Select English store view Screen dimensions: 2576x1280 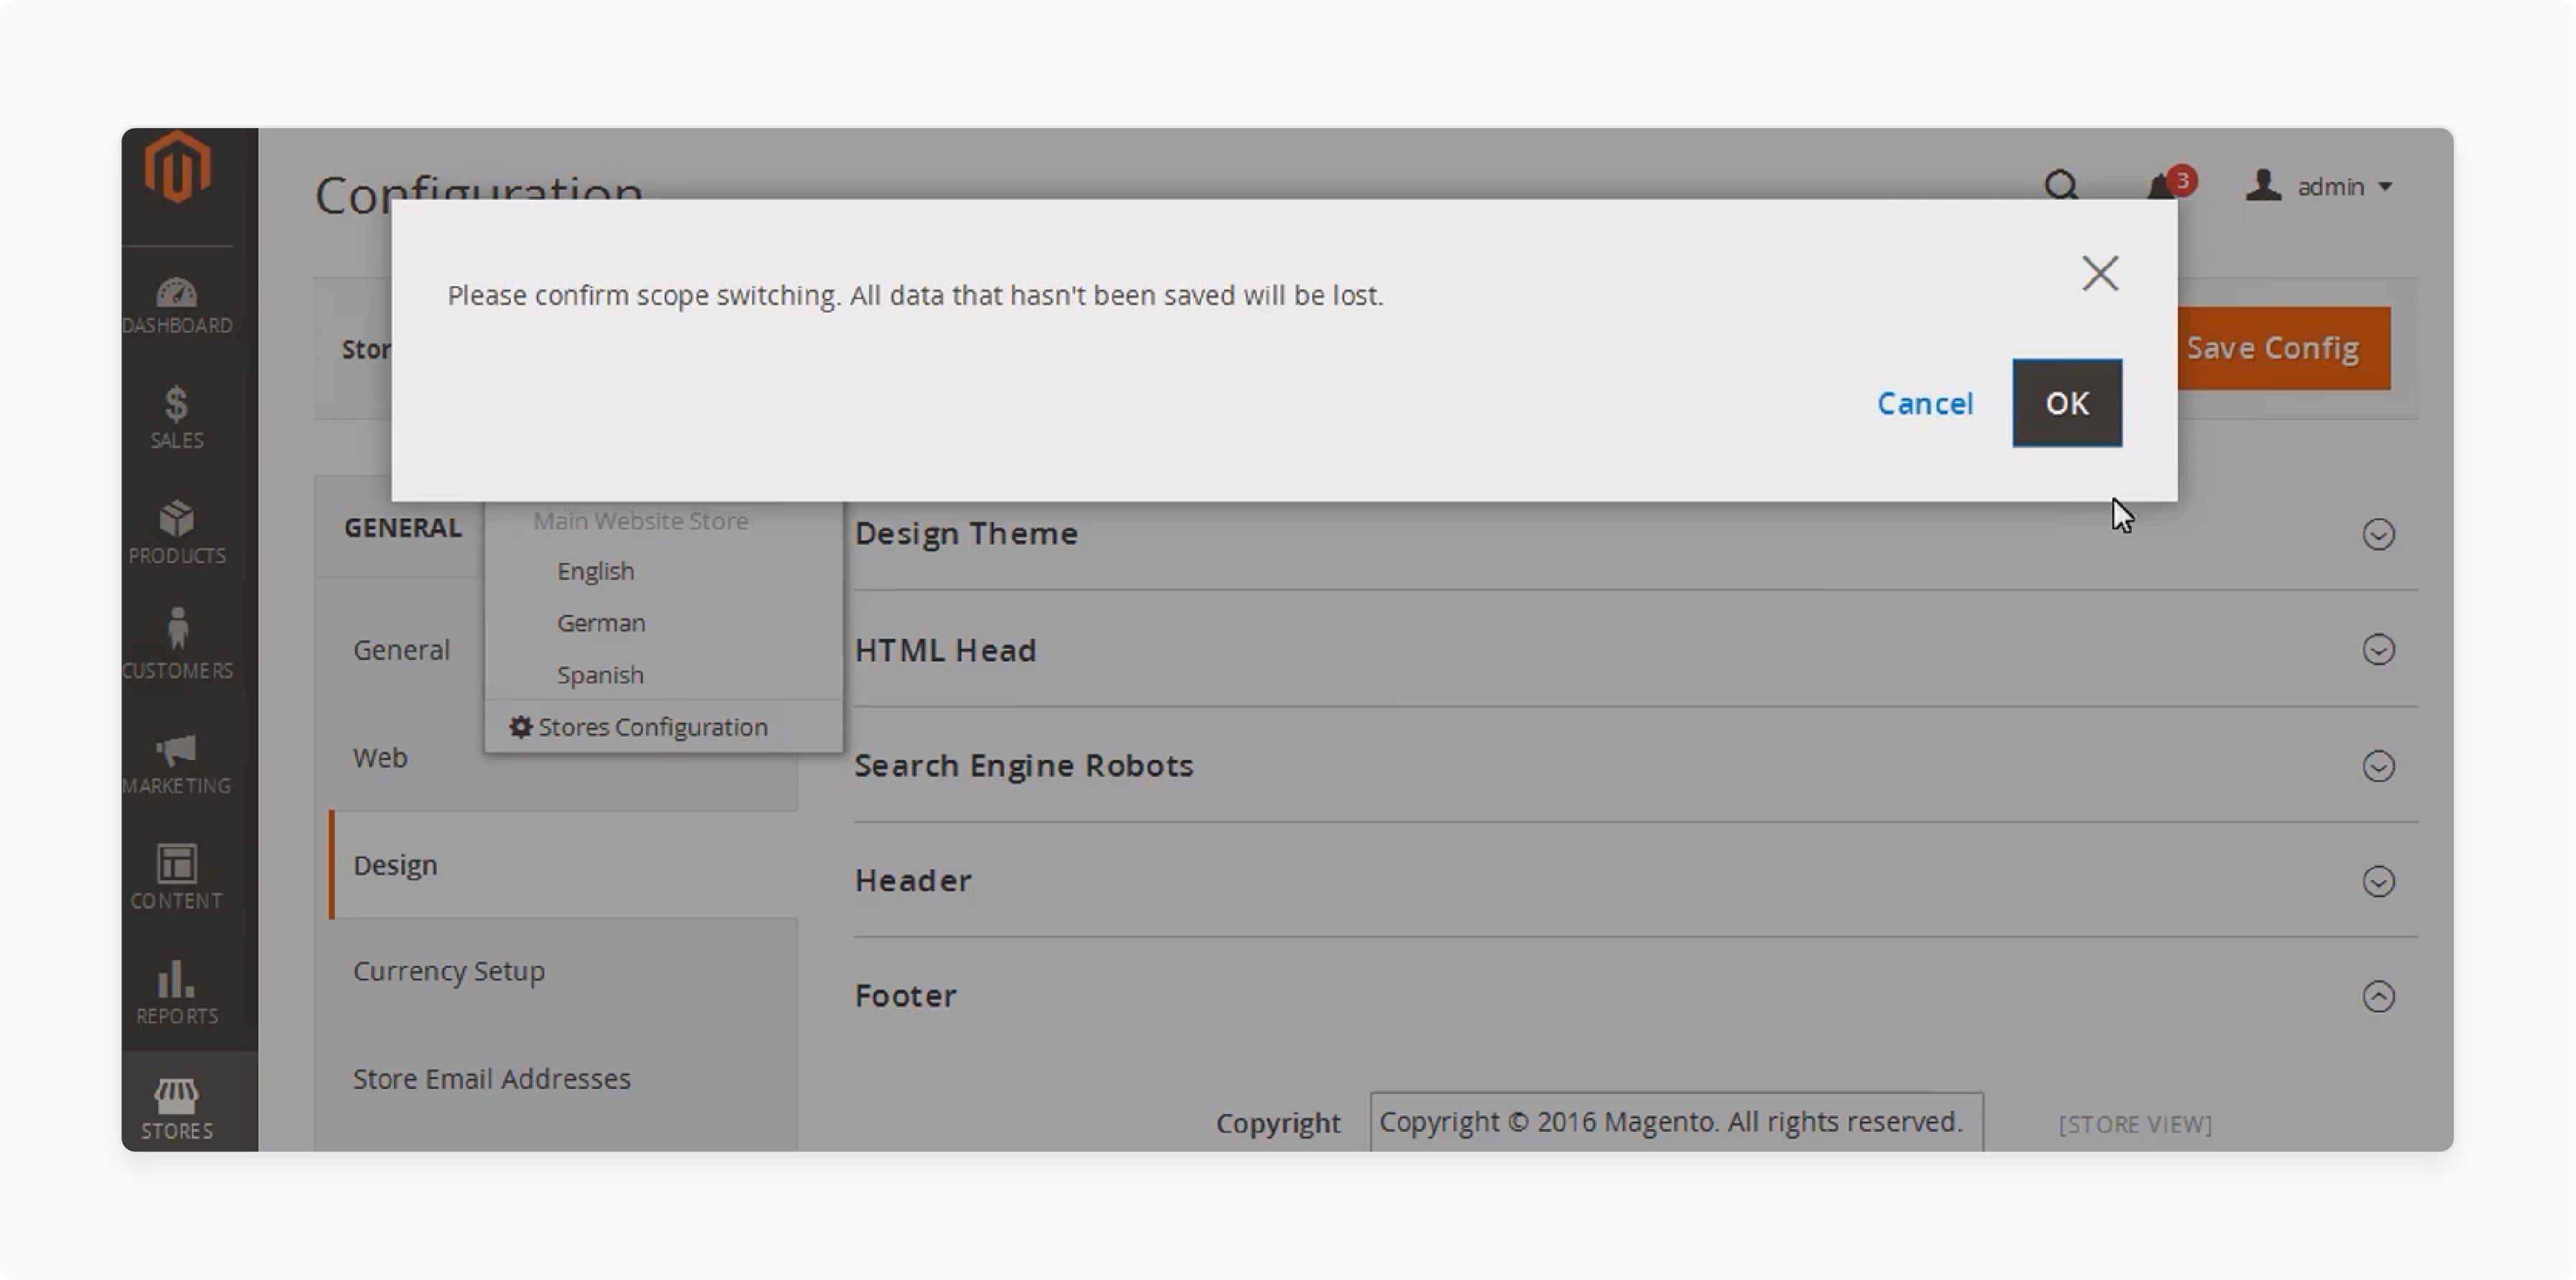tap(596, 571)
